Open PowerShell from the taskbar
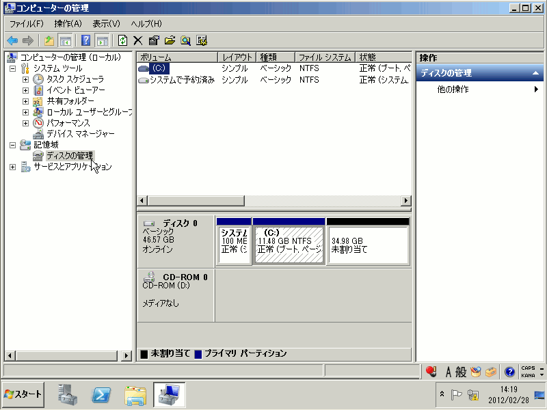The height and width of the screenshot is (410, 547). coord(101,395)
